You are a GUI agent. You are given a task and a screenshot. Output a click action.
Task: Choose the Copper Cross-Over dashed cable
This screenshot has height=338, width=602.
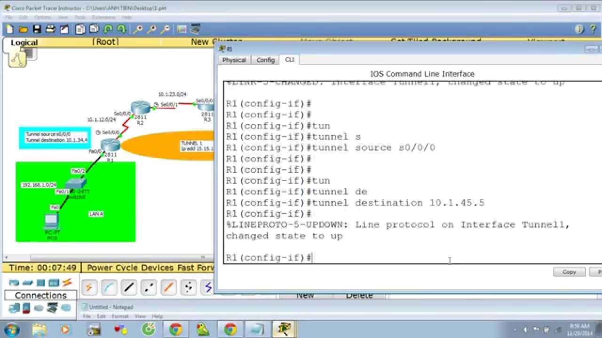[149, 287]
